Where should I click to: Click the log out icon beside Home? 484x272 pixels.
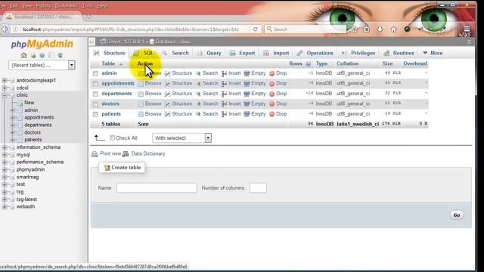point(33,55)
